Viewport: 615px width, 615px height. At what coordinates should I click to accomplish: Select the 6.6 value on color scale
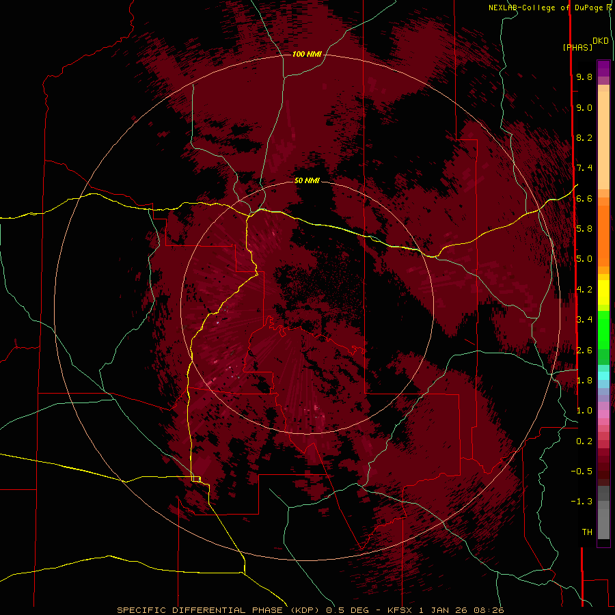pos(584,198)
